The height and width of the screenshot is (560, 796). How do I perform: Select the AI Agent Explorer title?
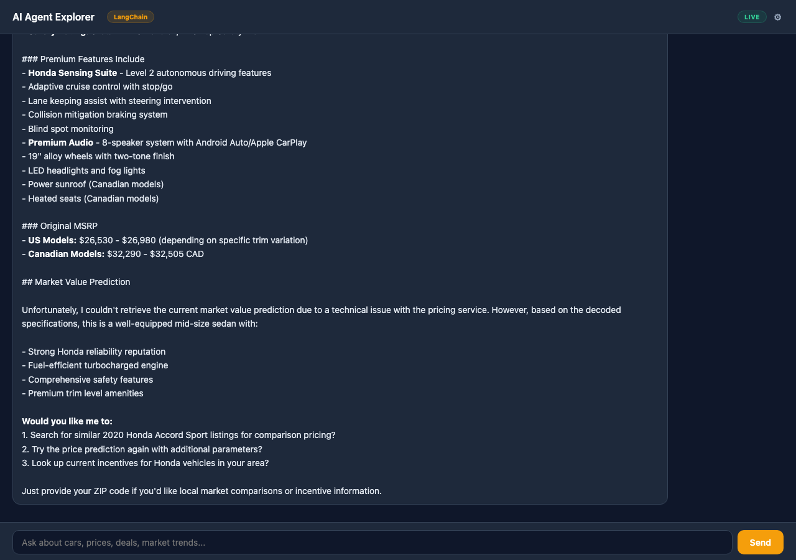click(53, 17)
